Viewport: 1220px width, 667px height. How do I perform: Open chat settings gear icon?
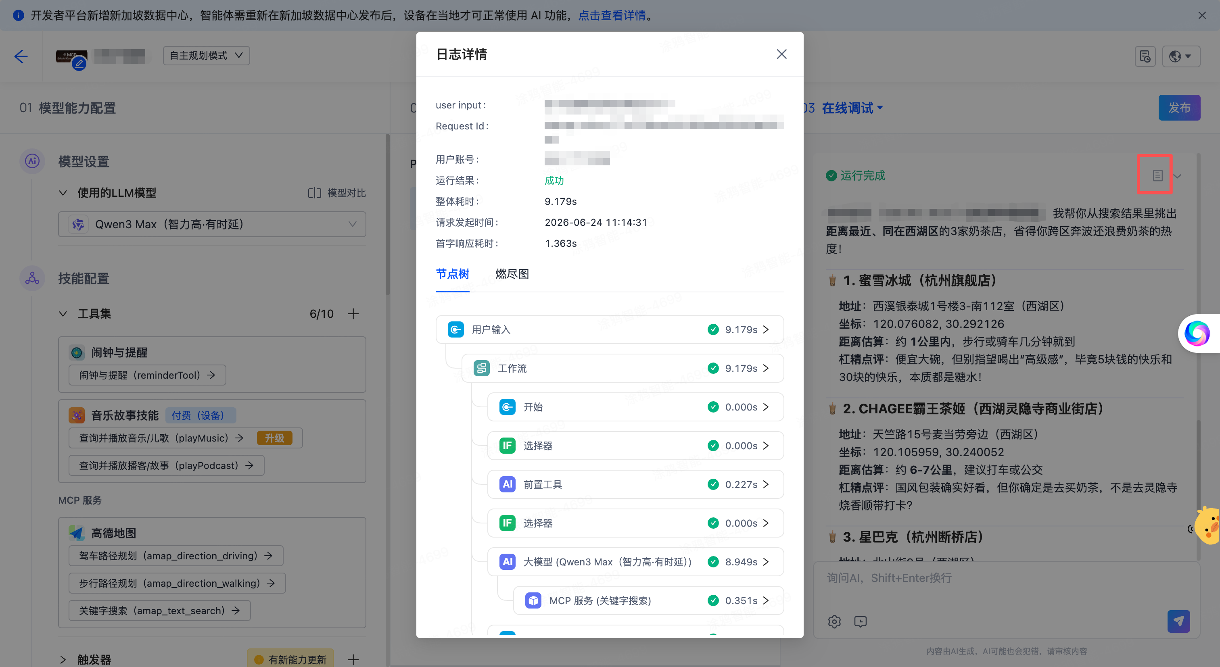pyautogui.click(x=834, y=621)
